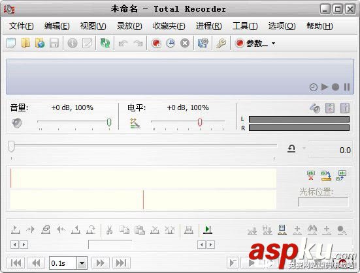Click the floppy disk save icon in the top toolbar
Image resolution: width=360 pixels, height=273 pixels.
point(54,43)
